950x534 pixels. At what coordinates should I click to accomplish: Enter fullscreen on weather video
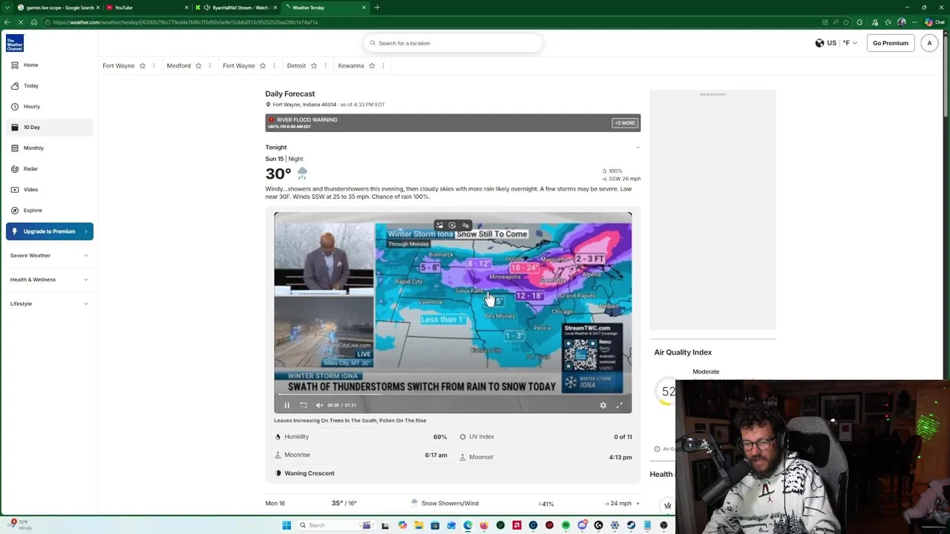click(x=620, y=405)
